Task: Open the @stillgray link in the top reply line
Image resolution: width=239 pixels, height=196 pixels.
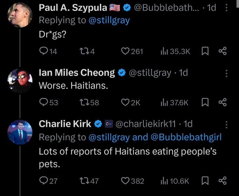Action: (x=109, y=20)
